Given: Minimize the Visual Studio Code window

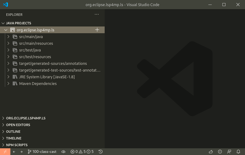Looking at the screenshot, I should click(210, 5).
